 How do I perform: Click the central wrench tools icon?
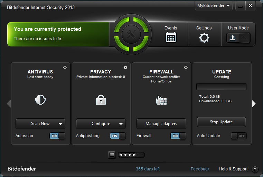(131, 34)
